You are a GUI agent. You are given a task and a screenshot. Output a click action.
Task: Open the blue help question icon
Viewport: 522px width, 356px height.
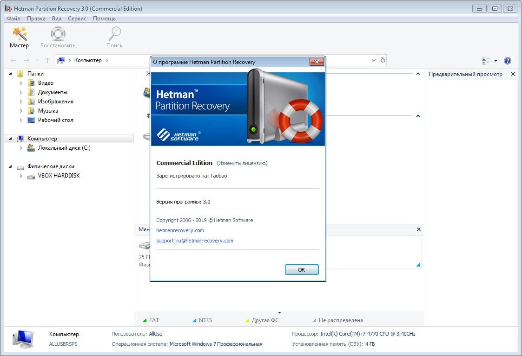pos(507,60)
